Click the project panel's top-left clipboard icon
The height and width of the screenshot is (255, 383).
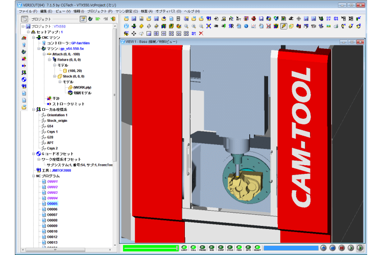(25, 19)
